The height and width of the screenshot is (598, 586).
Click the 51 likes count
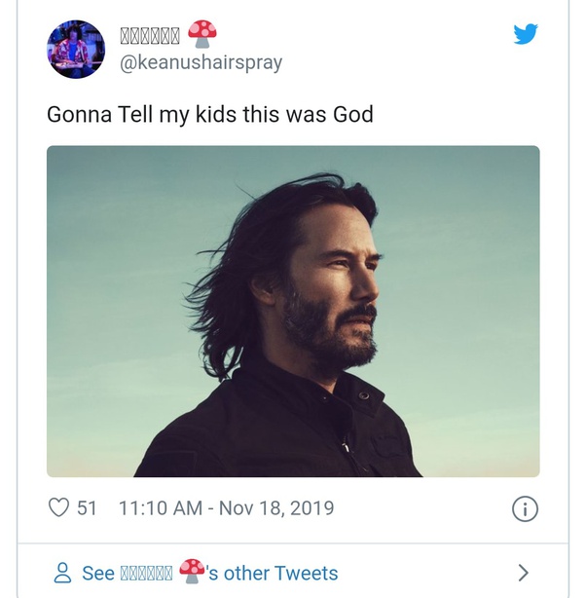pos(87,507)
